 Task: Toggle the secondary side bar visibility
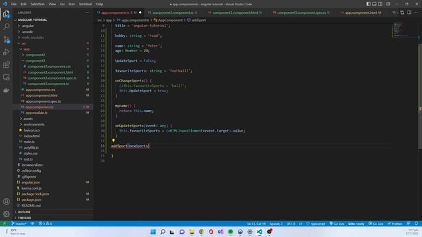click(380, 4)
